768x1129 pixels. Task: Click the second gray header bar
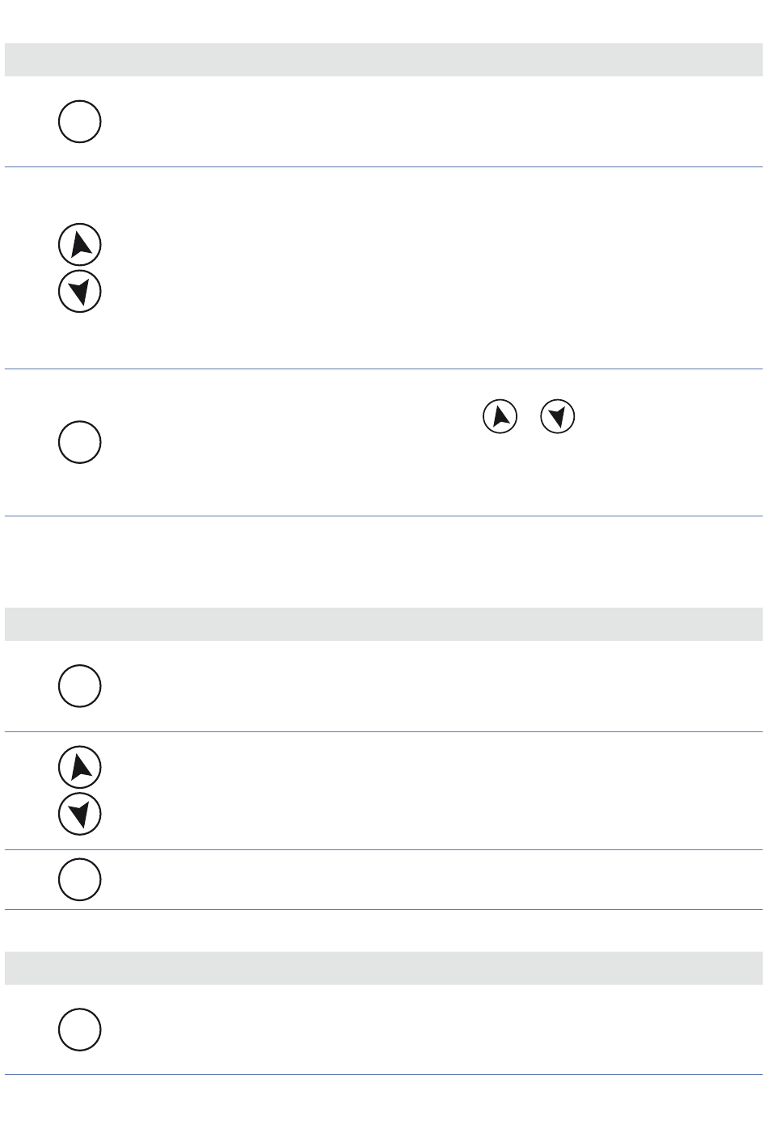coord(384,624)
